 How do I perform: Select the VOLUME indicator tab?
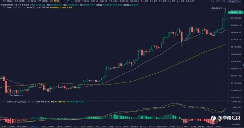tap(22, 127)
